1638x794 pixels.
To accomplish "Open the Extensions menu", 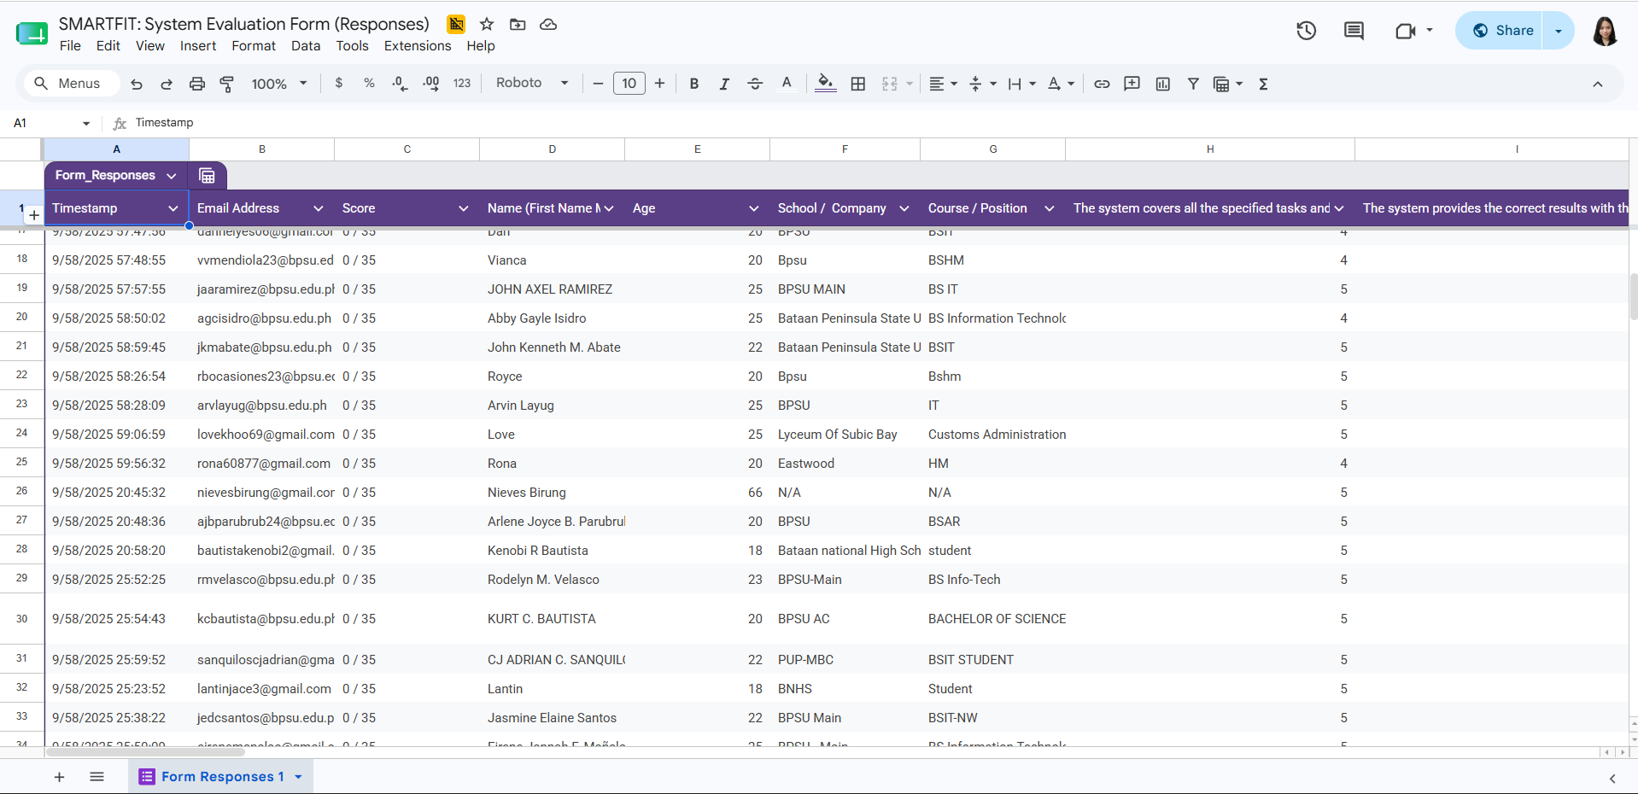I will [418, 46].
